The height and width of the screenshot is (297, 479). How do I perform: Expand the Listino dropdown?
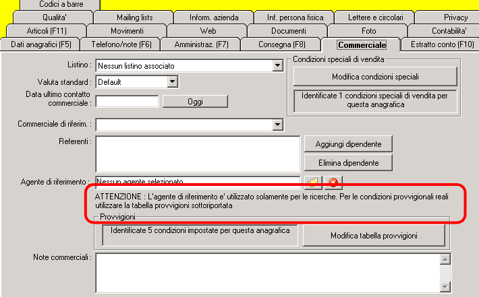tap(277, 65)
